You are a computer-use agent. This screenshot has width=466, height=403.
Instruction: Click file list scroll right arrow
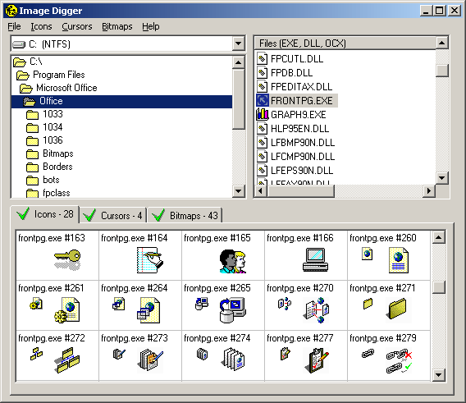click(429, 190)
